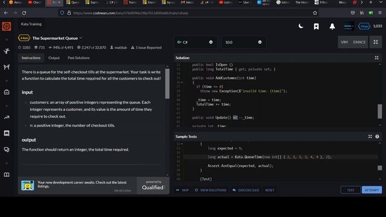Open user profile avatar
The height and width of the screenshot is (217, 386).
click(349, 26)
